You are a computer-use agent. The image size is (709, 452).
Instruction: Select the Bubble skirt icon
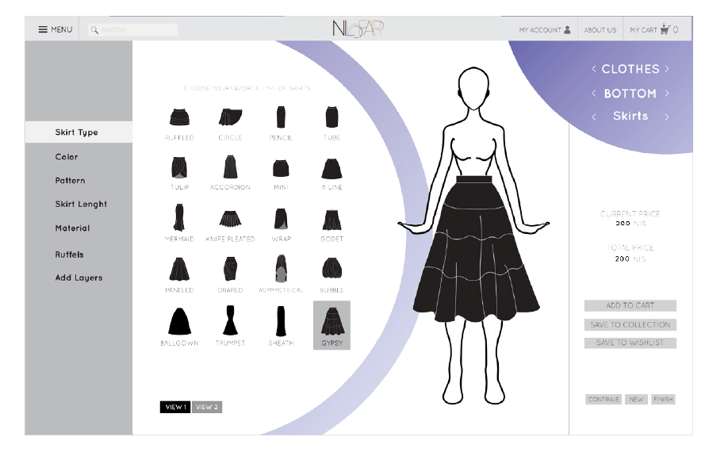click(x=332, y=268)
